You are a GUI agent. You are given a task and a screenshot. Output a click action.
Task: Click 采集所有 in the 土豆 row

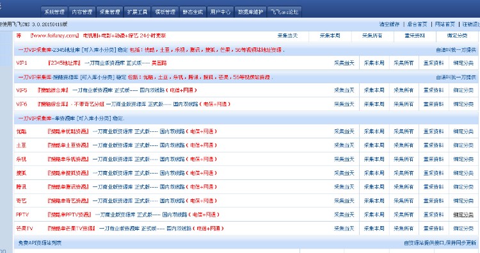pyautogui.click(x=403, y=145)
